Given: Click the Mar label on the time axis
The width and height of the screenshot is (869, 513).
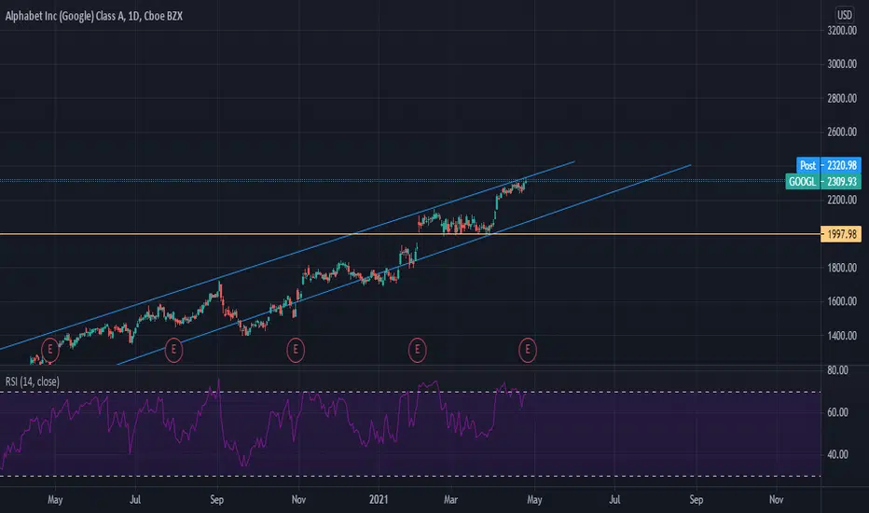Looking at the screenshot, I should pos(450,500).
